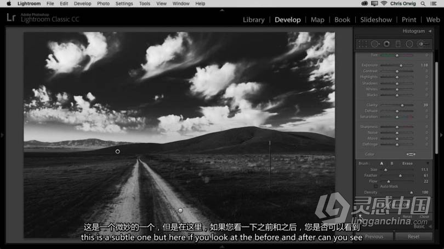Open the Chris Orwig user menu
This screenshot has width=444, height=249.
[x=403, y=3]
